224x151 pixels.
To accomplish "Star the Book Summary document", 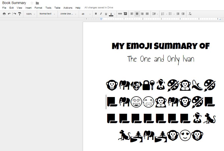I will pyautogui.click(x=32, y=3).
